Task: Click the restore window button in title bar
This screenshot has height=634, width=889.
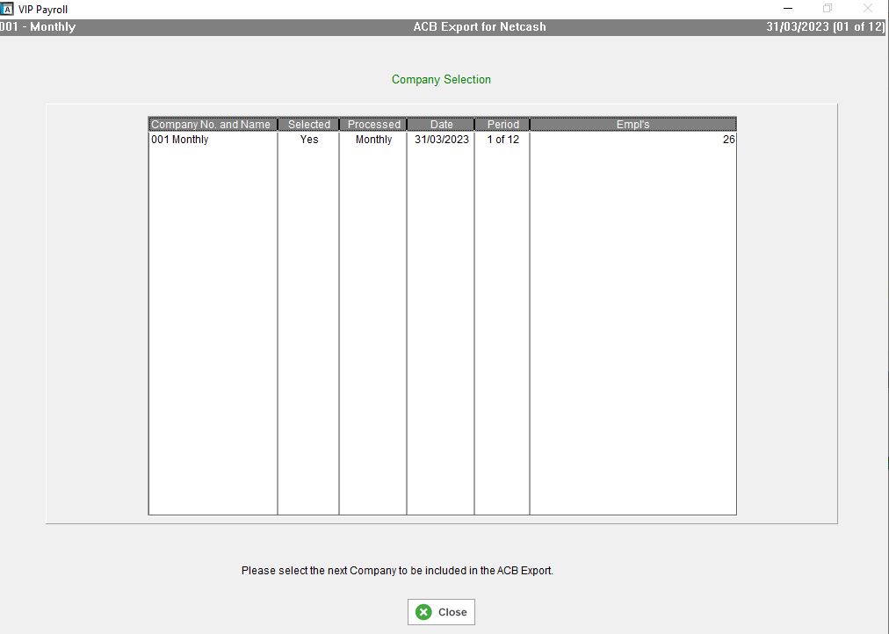Action: pyautogui.click(x=828, y=9)
